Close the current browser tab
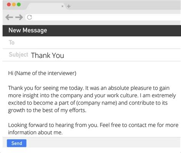 [62, 6]
